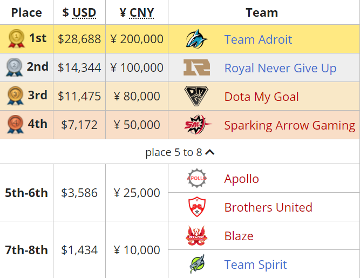Click the Blaze phoenix logo
The height and width of the screenshot is (278, 360).
click(x=196, y=235)
